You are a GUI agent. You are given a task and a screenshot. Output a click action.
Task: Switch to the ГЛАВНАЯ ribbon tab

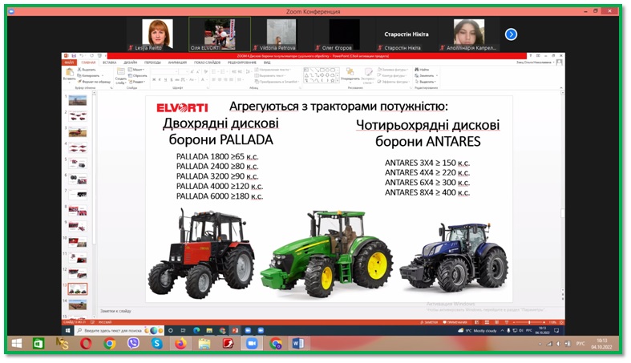88,63
